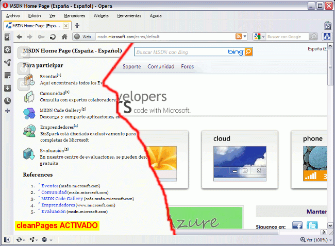
Task: Open the Ver menu
Action: (x=53, y=15)
